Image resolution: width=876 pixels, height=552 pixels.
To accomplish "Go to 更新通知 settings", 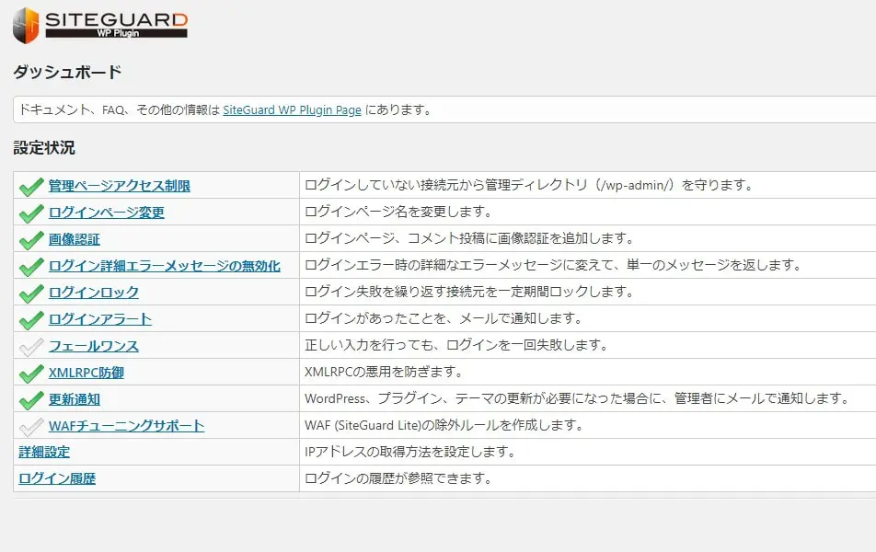I will (x=75, y=399).
